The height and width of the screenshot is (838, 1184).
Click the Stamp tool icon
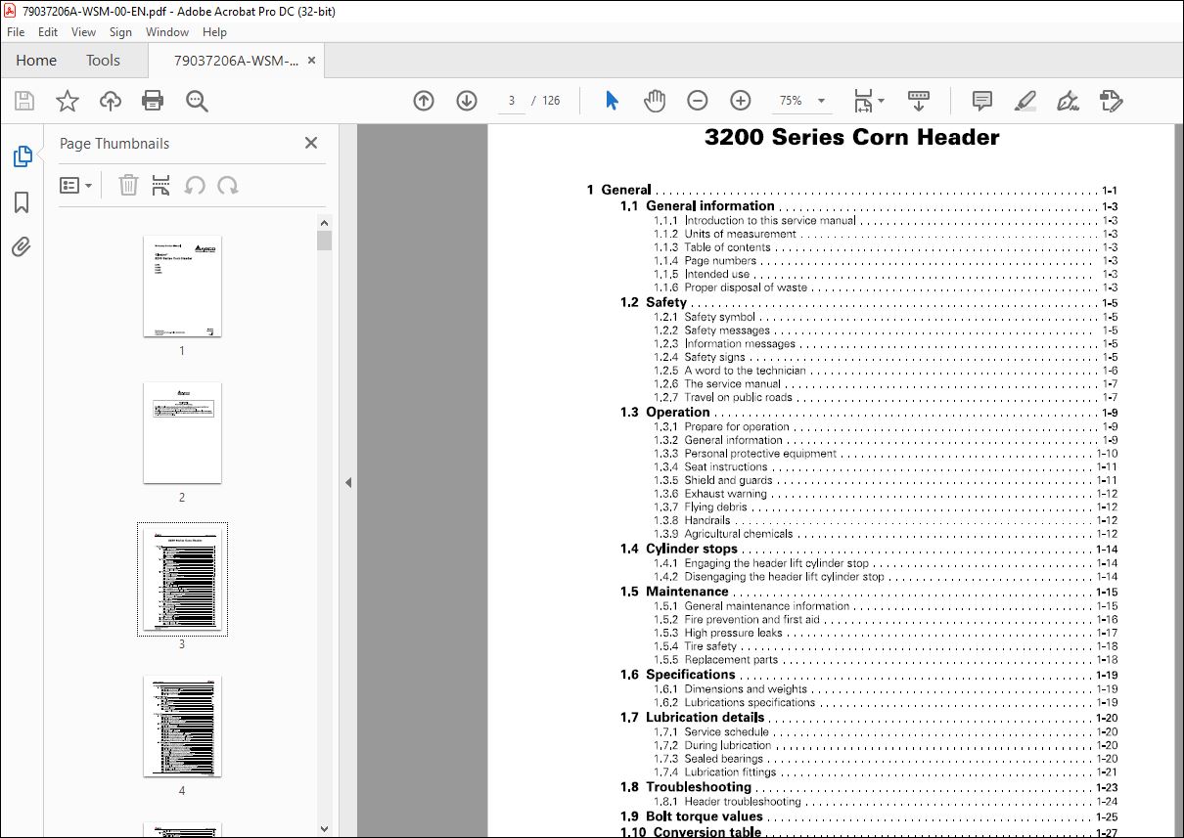pos(1111,101)
